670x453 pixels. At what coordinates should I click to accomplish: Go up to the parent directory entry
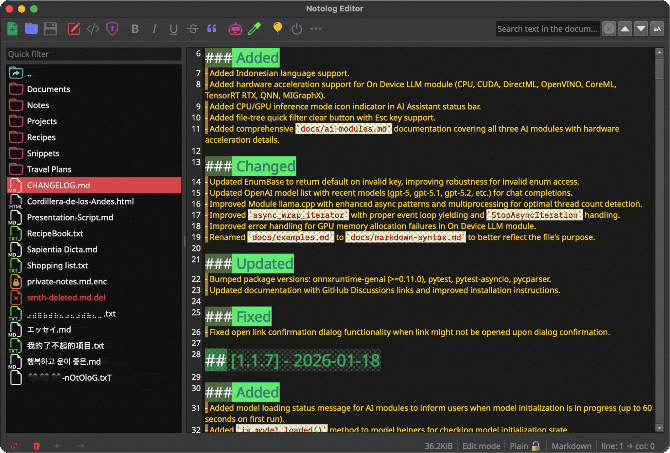29,73
